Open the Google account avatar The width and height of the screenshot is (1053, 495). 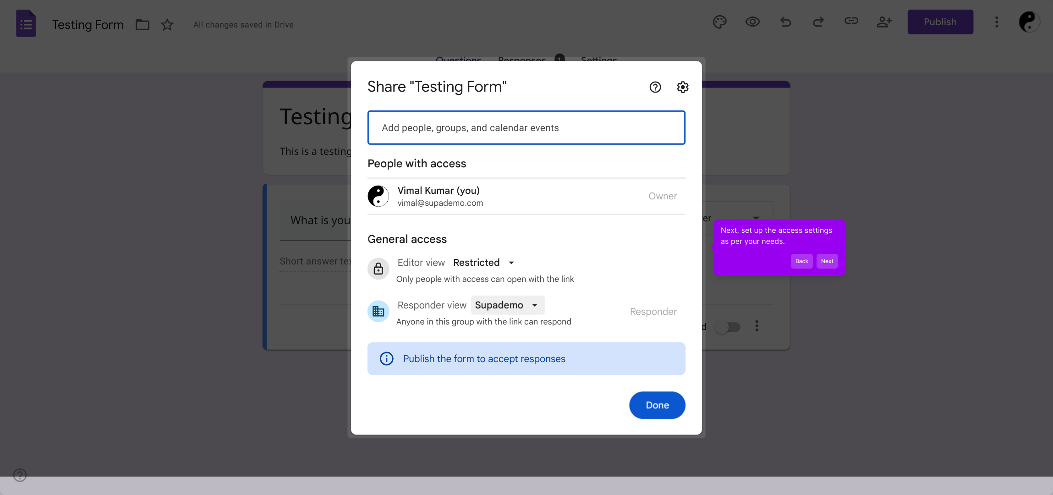click(1029, 22)
